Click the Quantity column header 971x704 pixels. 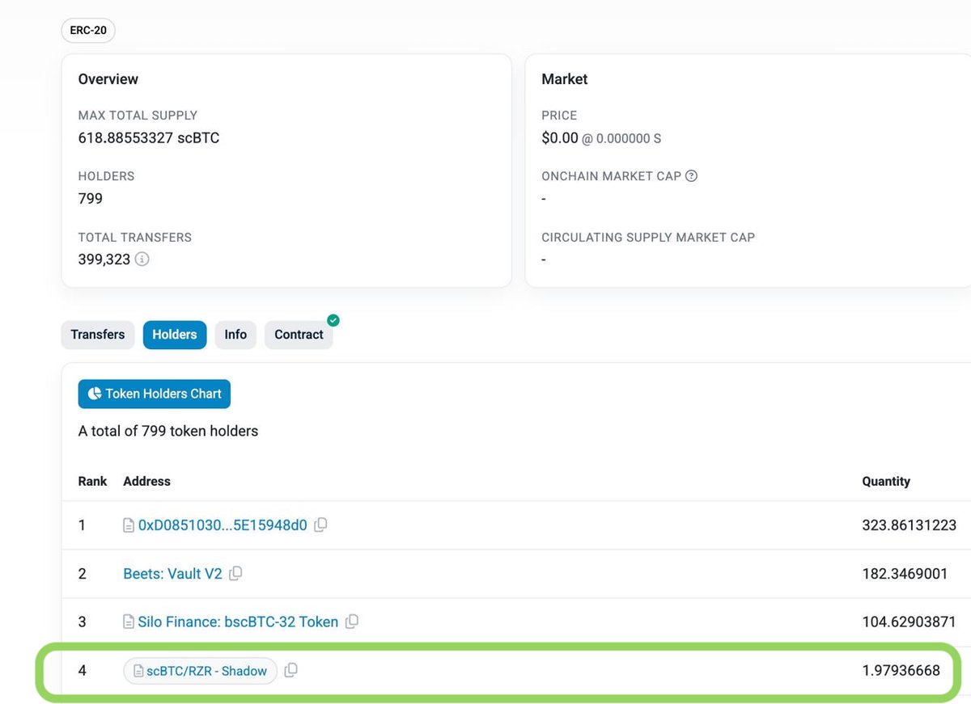coord(886,481)
